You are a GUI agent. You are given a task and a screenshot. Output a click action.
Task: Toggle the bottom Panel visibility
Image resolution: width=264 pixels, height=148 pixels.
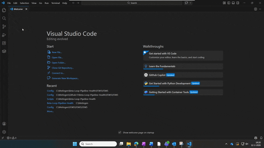233,3
